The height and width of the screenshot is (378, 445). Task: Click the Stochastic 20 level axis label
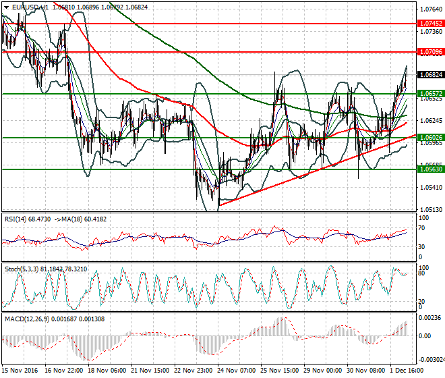421,301
